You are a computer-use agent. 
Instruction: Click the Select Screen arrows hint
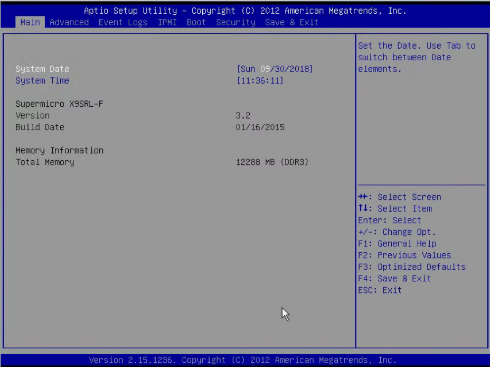[400, 197]
